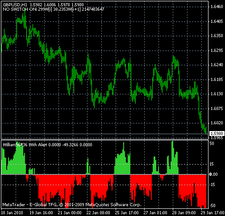Select the indicator -50 scale value
This screenshot has width=225, height=216.
pos(212,206)
